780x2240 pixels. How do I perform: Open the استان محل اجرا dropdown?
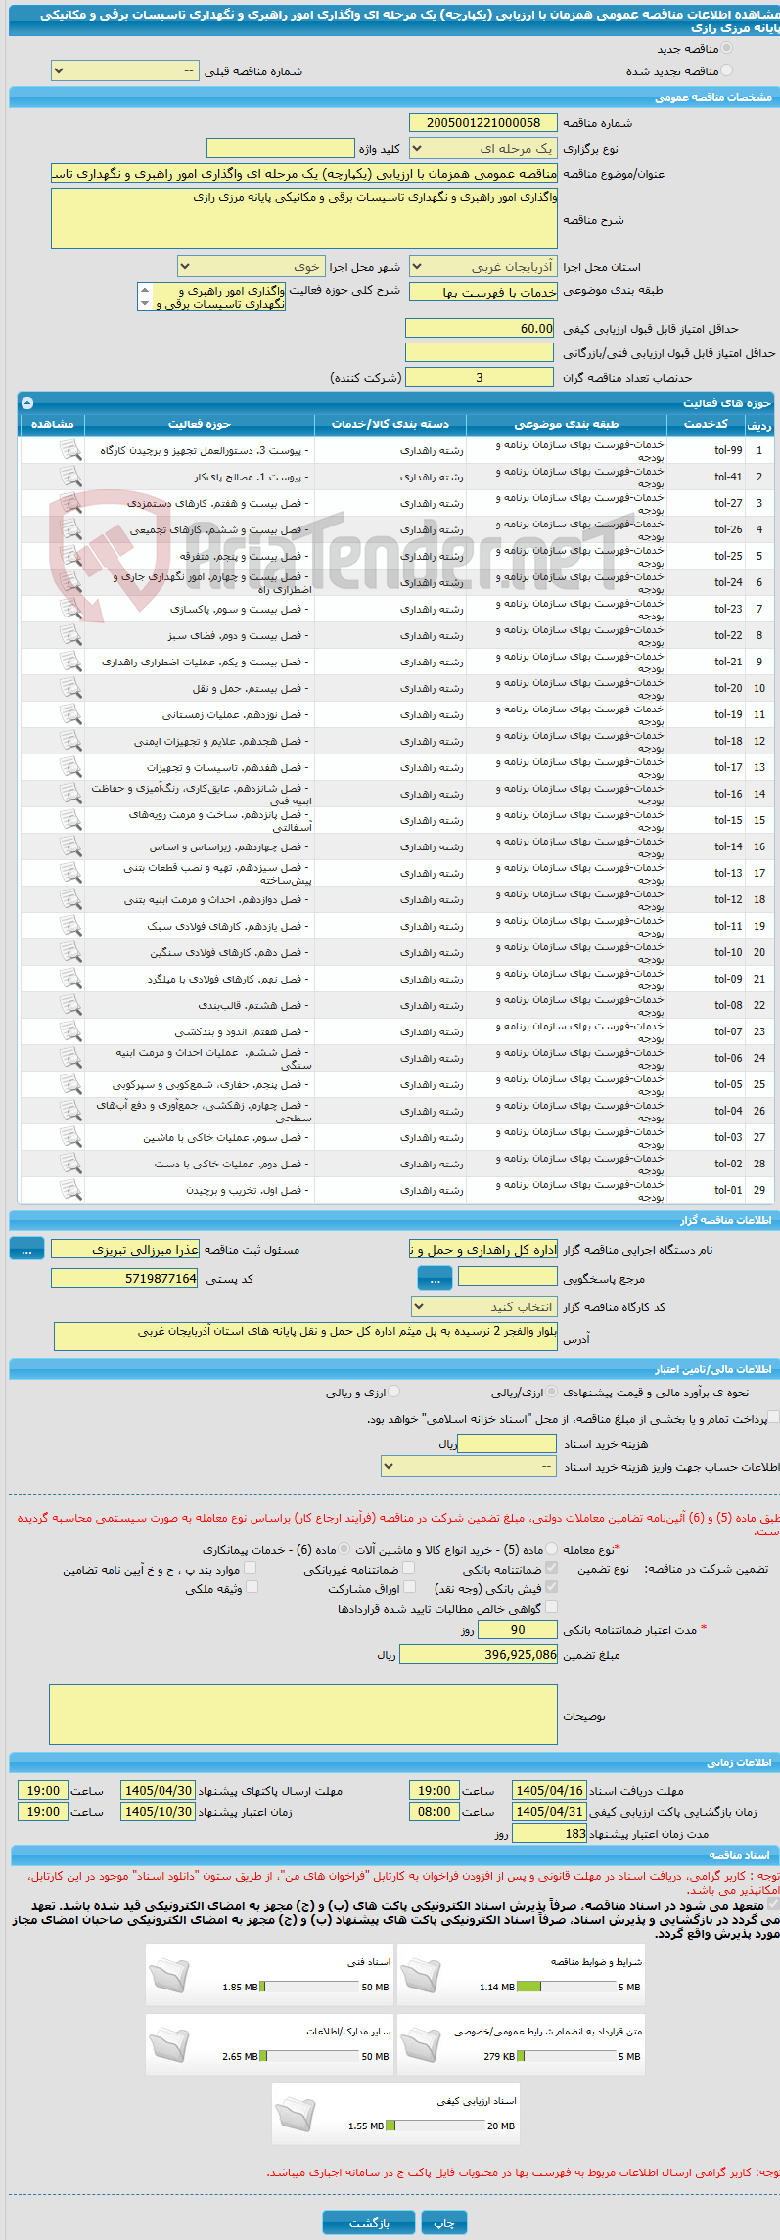[x=483, y=266]
